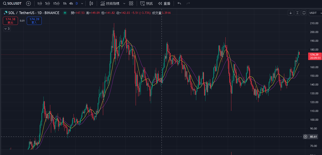Click the 174.39 current price label

314,55
